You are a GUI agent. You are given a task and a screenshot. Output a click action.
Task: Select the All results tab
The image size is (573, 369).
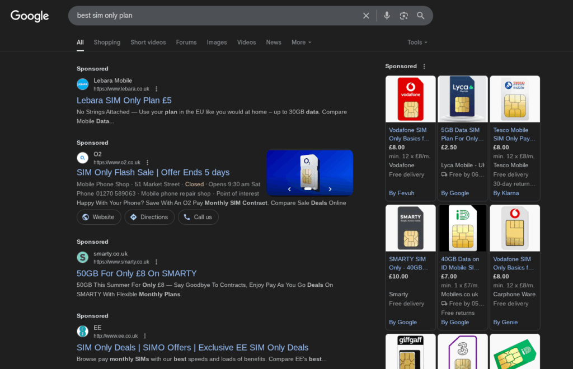pos(80,42)
